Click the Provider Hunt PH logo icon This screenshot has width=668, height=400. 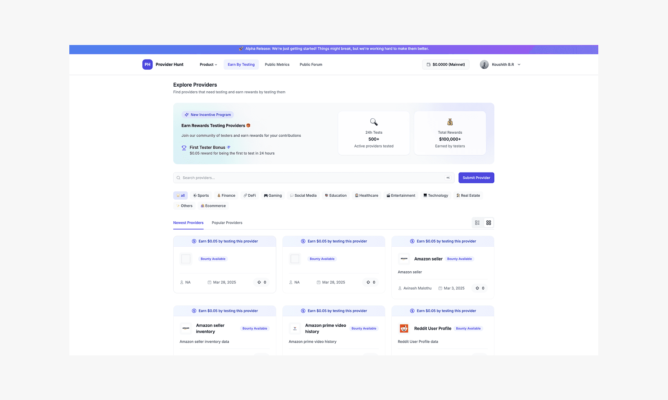click(147, 65)
